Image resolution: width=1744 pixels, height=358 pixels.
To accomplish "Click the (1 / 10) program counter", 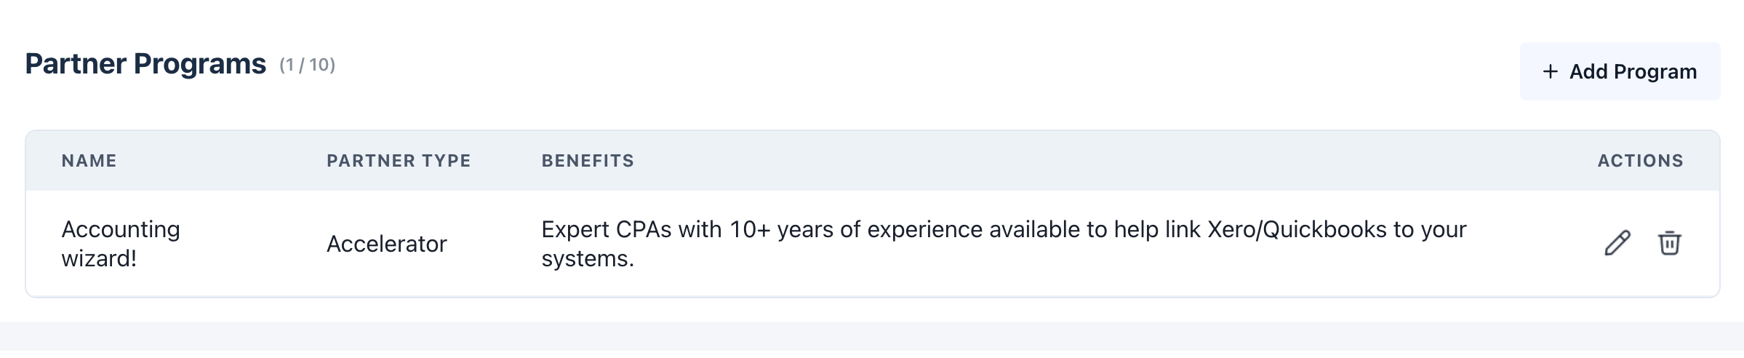I will (x=307, y=65).
